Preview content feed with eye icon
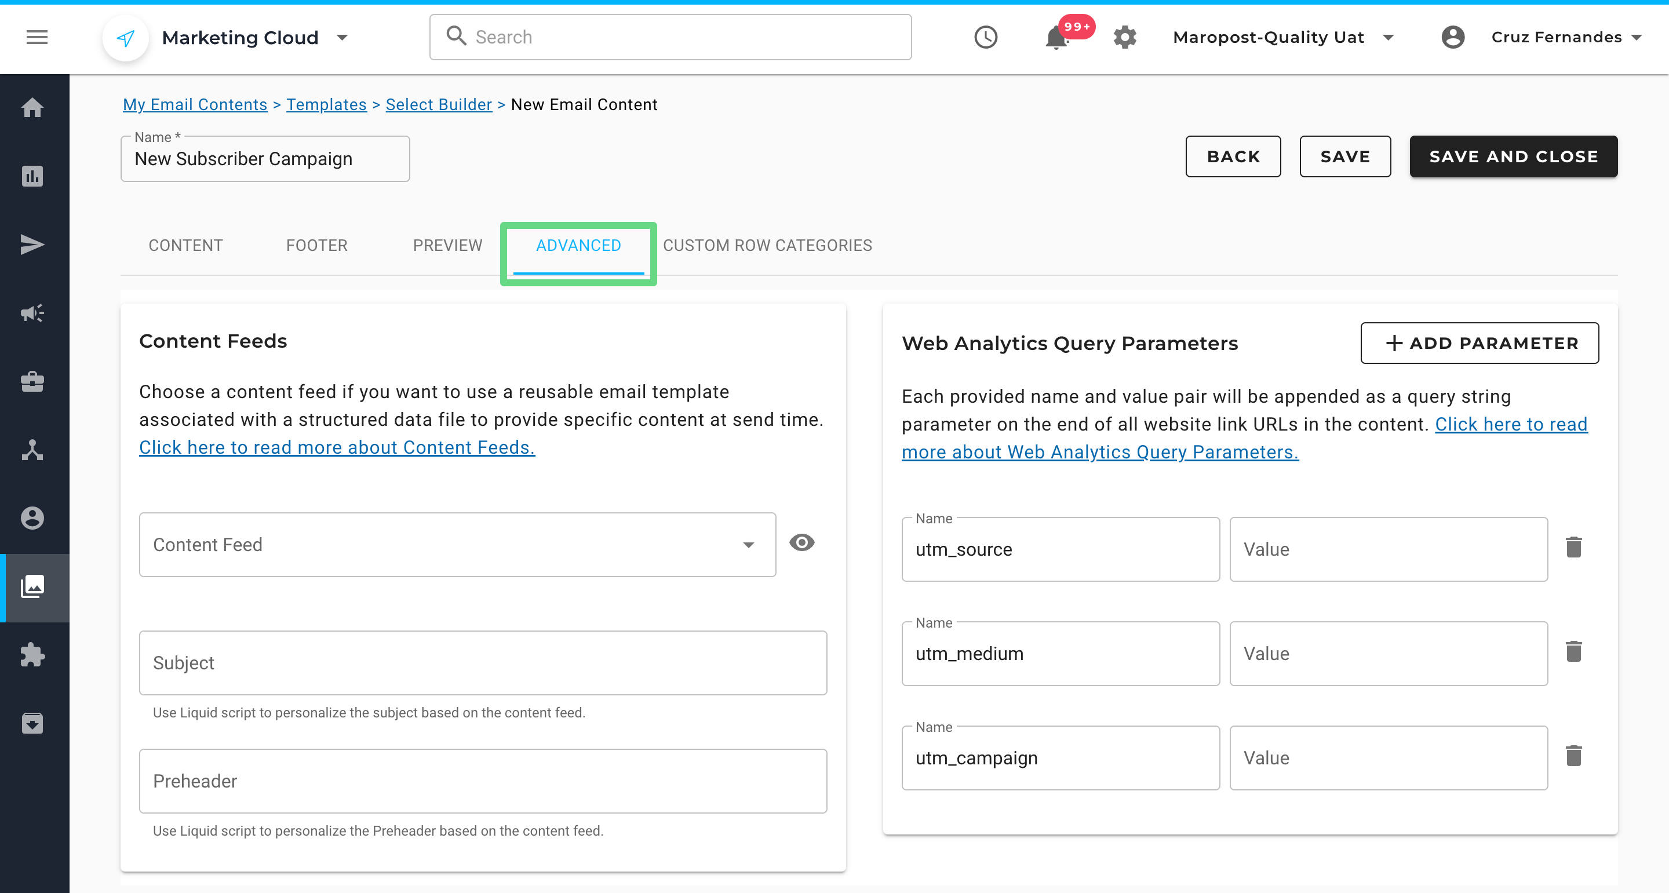The height and width of the screenshot is (893, 1669). [x=801, y=542]
